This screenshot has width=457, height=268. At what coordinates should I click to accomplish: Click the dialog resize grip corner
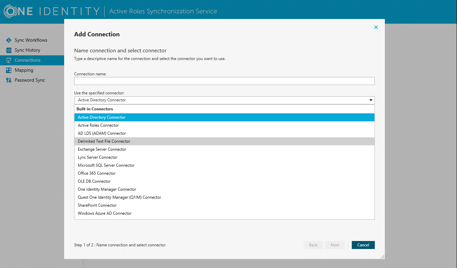(383, 257)
